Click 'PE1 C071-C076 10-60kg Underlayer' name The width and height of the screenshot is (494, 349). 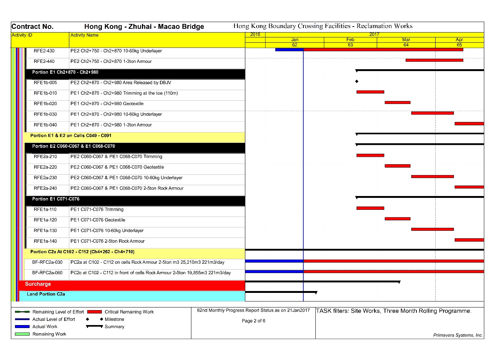coord(107,231)
